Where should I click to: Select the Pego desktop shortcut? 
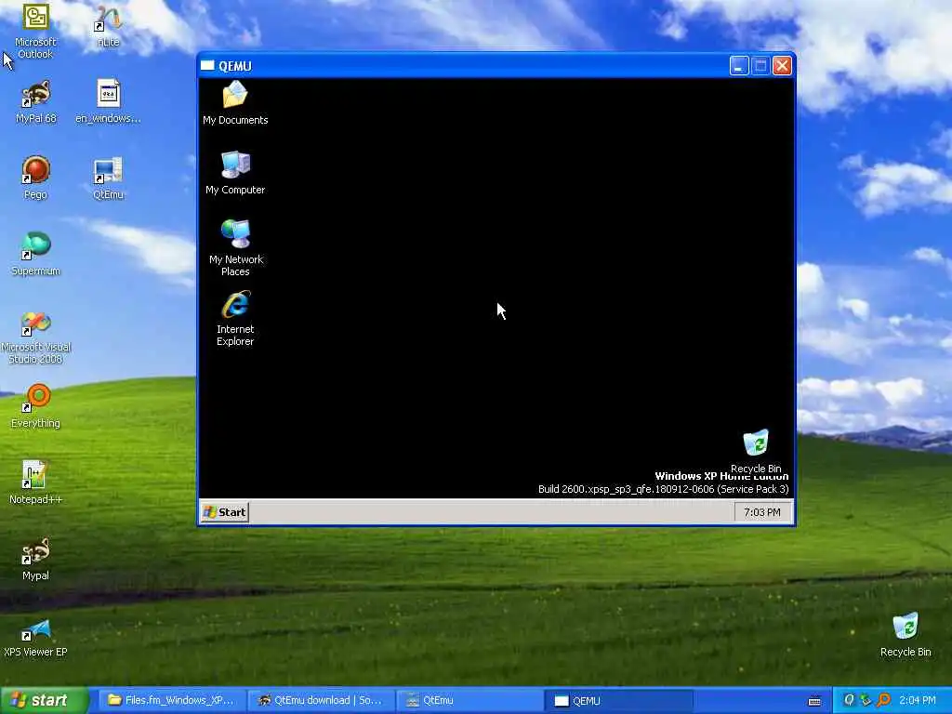pos(35,178)
